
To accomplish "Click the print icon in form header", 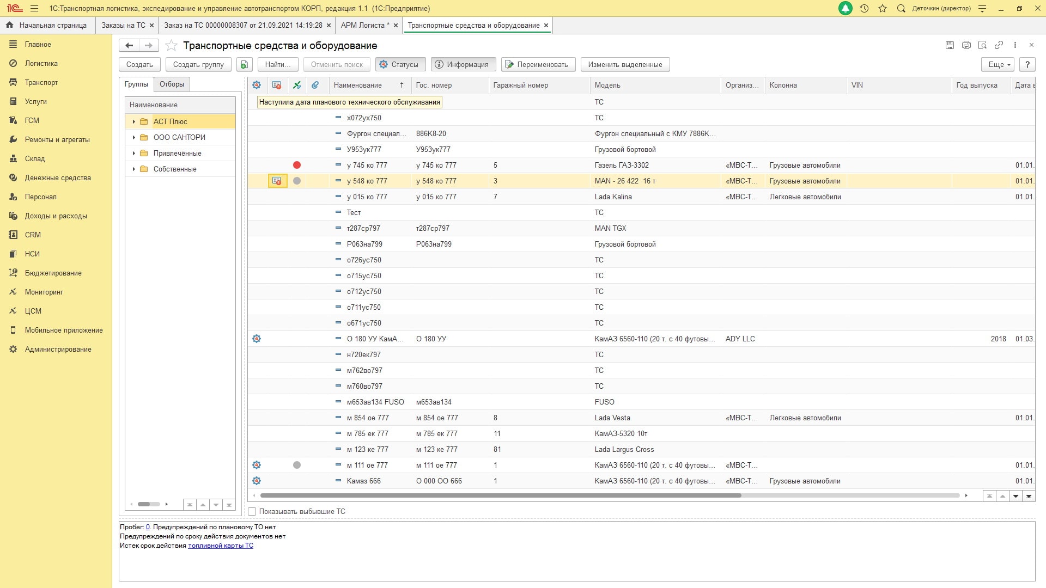I will [x=966, y=45].
